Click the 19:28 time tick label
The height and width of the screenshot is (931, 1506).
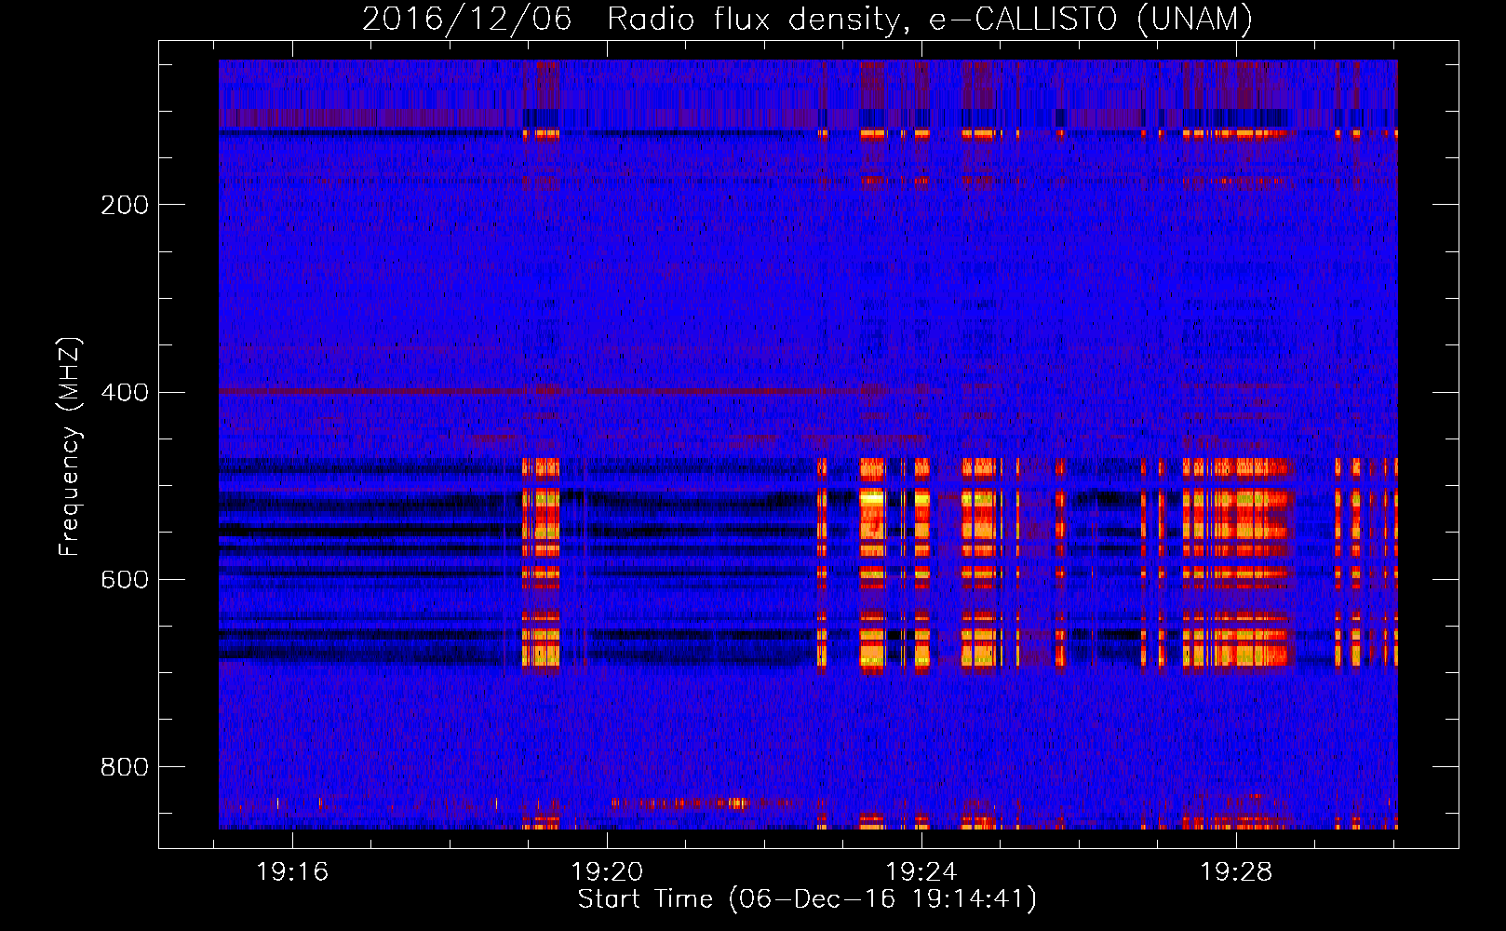[1236, 872]
